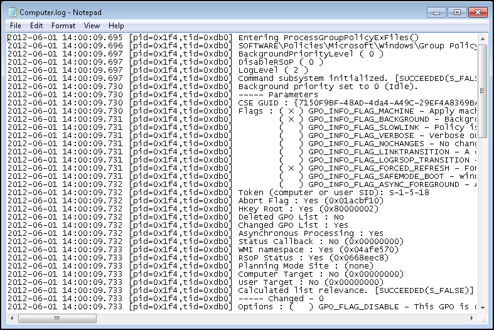Open the Help menu
494x330 pixels.
point(116,26)
